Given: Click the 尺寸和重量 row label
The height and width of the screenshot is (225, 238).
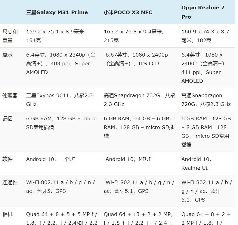Looking at the screenshot, I should pos(10,36).
